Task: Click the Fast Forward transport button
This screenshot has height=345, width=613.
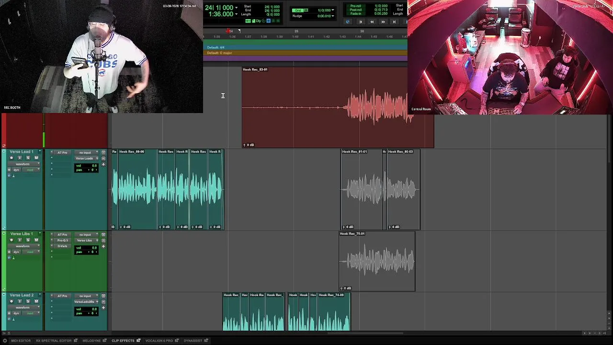Action: 383,22
